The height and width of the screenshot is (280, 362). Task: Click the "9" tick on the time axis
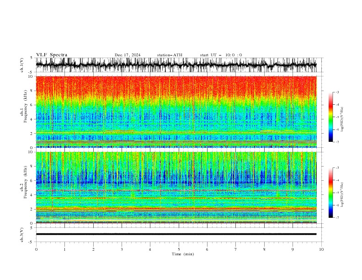293,249
